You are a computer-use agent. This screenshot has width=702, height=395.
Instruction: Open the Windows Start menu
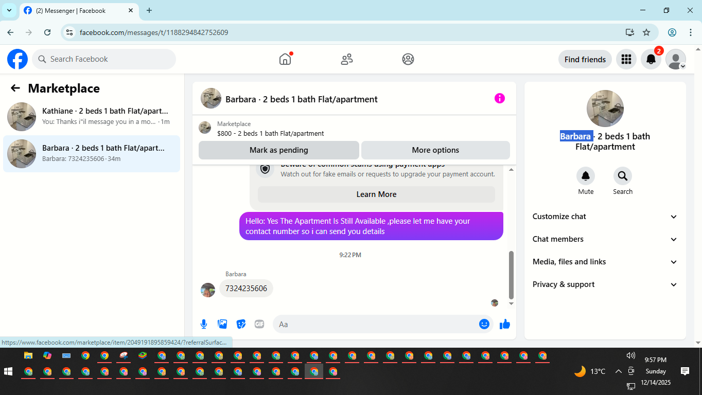pyautogui.click(x=8, y=371)
